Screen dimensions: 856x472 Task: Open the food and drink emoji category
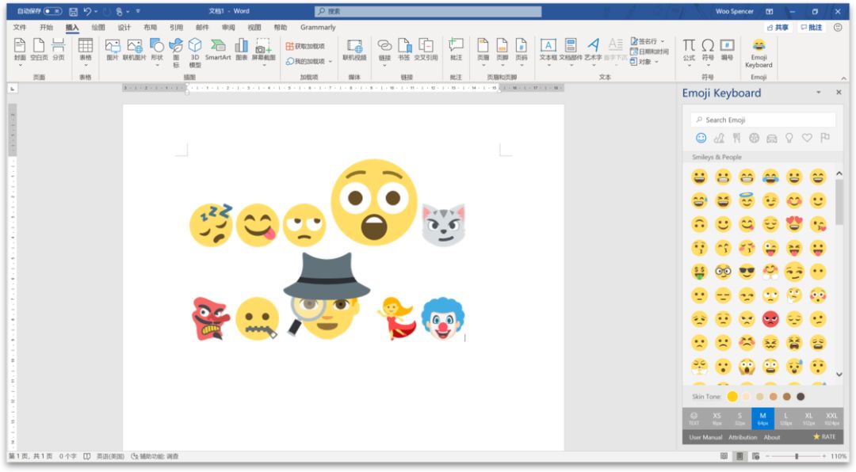736,138
